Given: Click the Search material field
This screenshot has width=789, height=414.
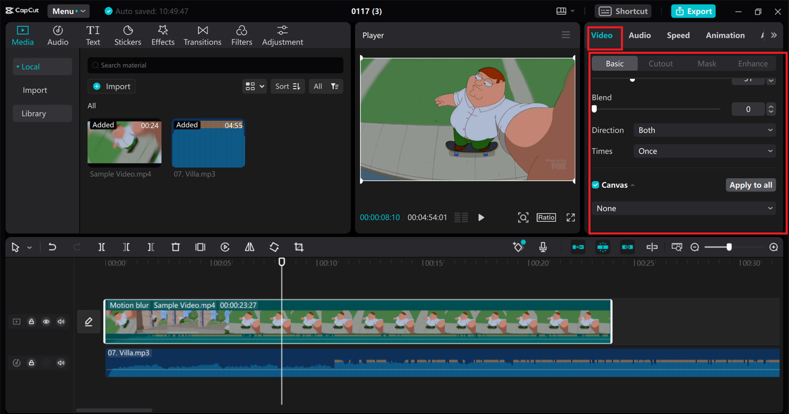Looking at the screenshot, I should (215, 65).
